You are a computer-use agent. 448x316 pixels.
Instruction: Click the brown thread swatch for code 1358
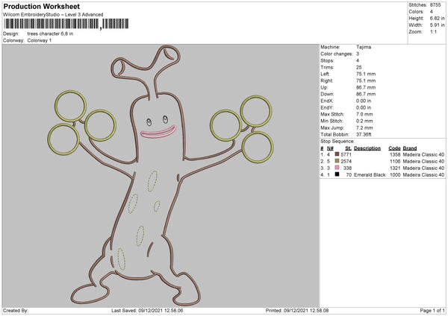tap(337, 154)
